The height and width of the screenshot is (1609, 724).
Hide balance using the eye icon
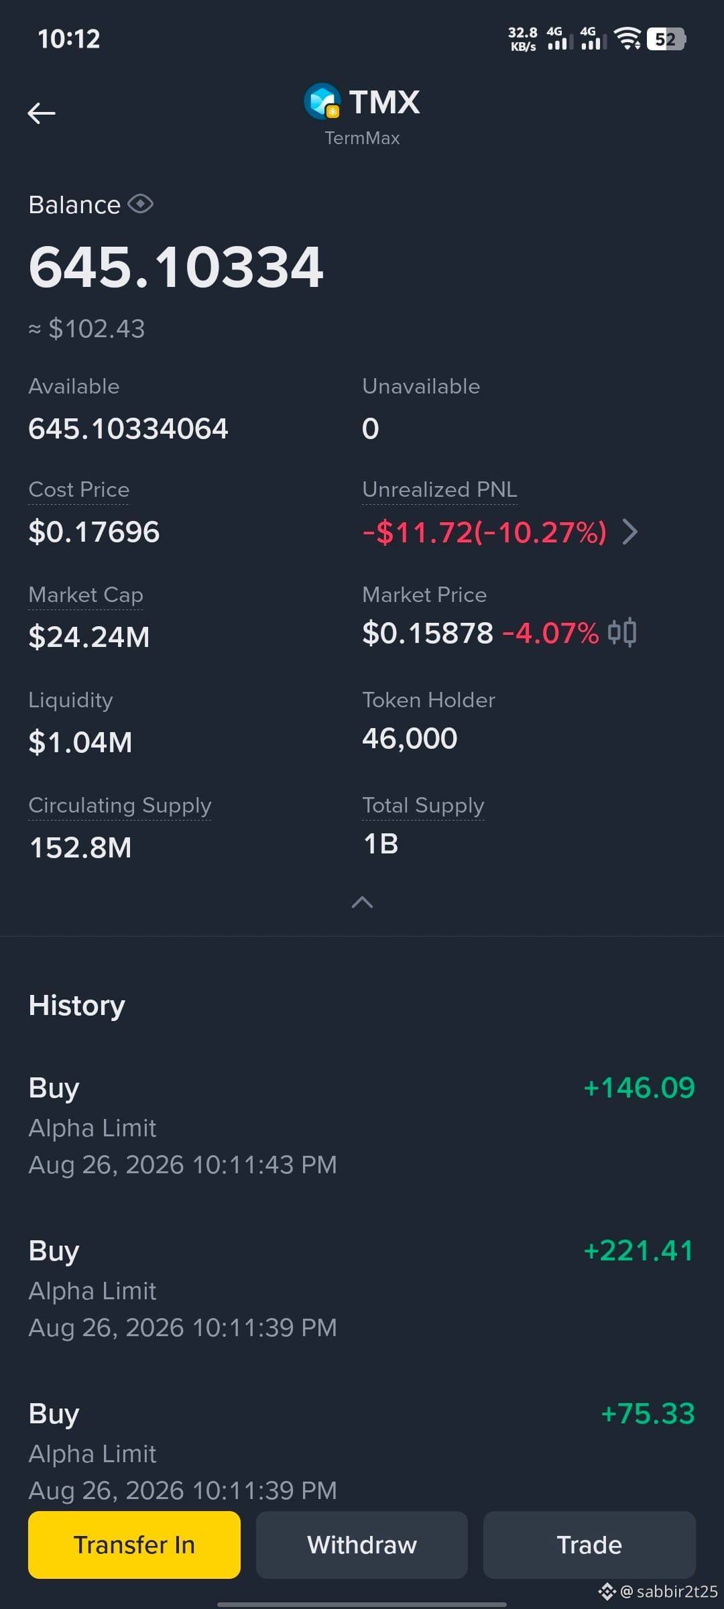140,204
